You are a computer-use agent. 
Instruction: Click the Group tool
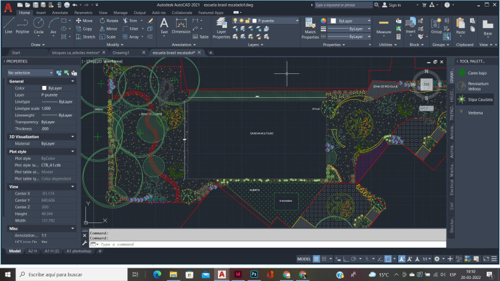(436, 25)
